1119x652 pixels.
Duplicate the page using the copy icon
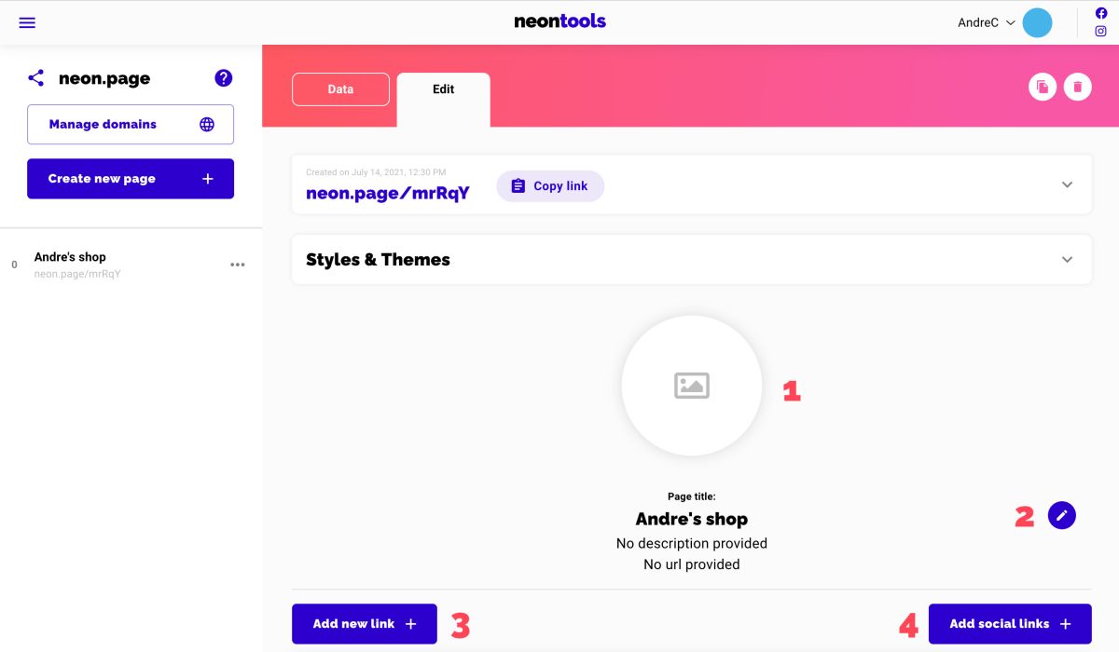tap(1042, 86)
